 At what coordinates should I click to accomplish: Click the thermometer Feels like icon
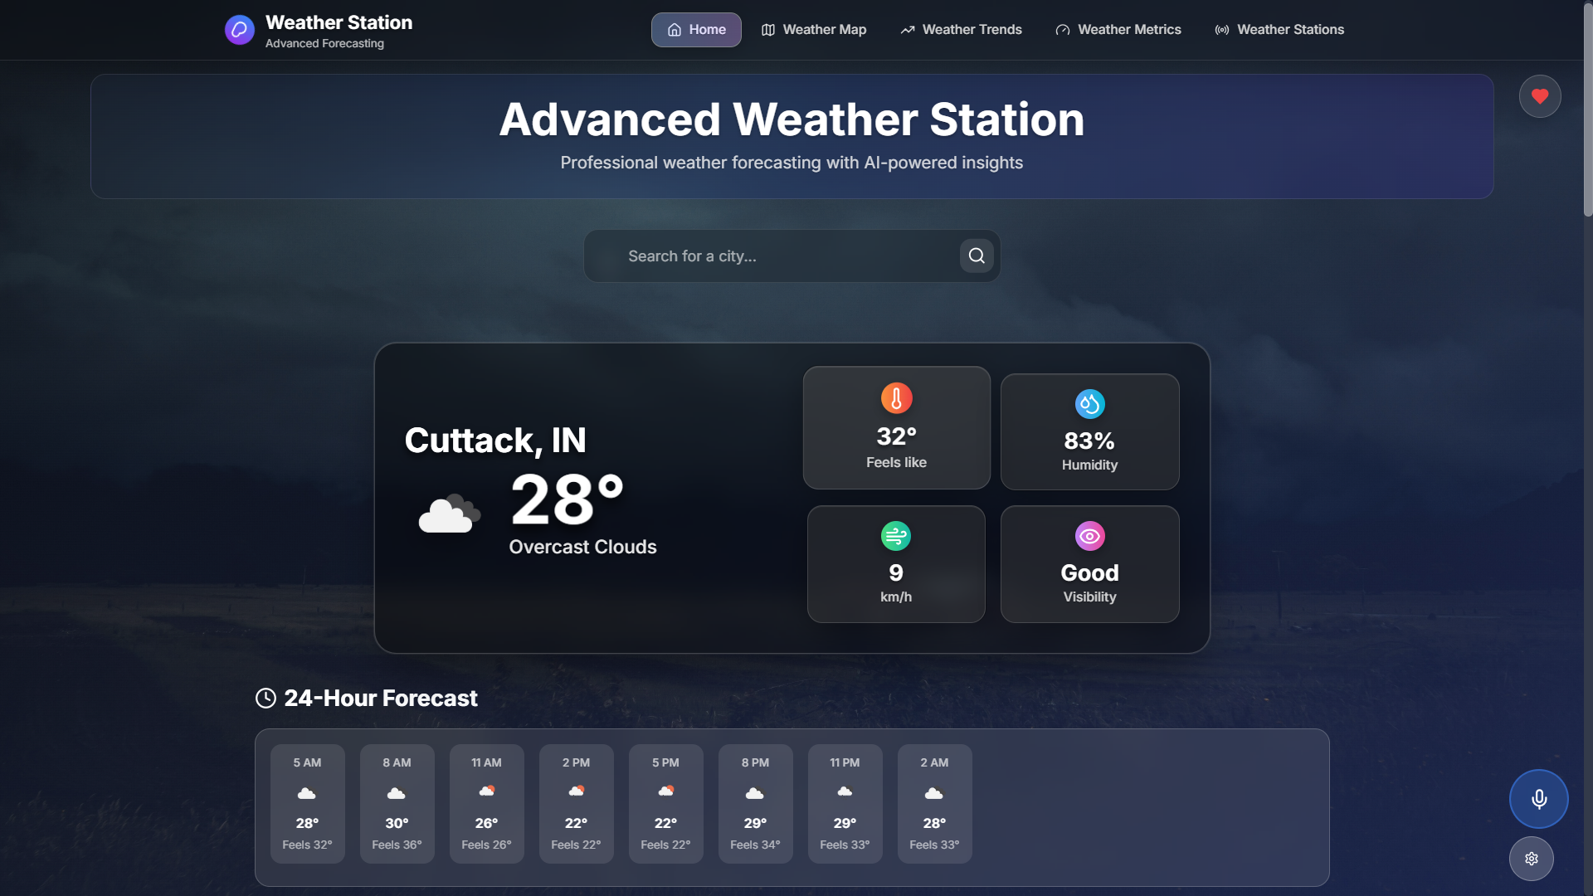coord(895,397)
